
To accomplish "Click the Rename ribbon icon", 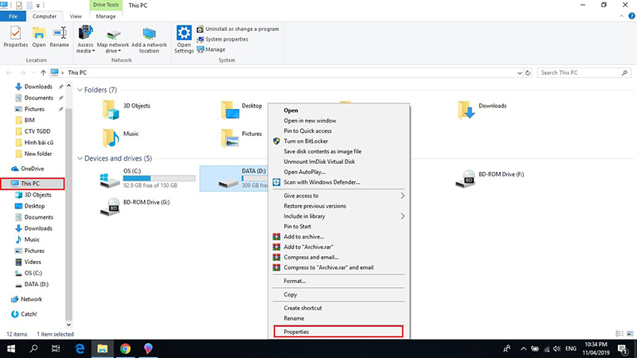I will pos(60,35).
